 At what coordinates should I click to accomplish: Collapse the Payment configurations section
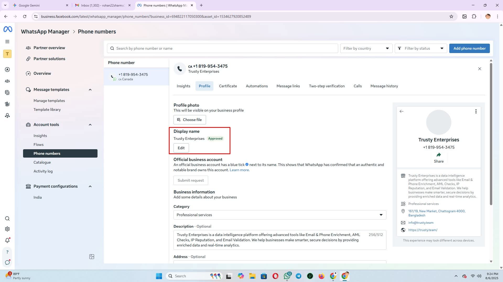pyautogui.click(x=90, y=186)
